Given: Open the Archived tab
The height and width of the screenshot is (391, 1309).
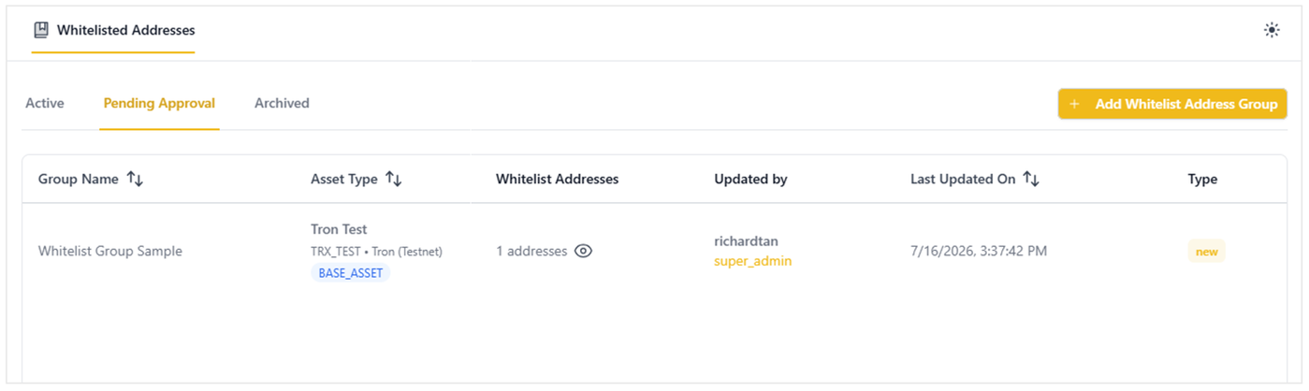Looking at the screenshot, I should point(282,103).
